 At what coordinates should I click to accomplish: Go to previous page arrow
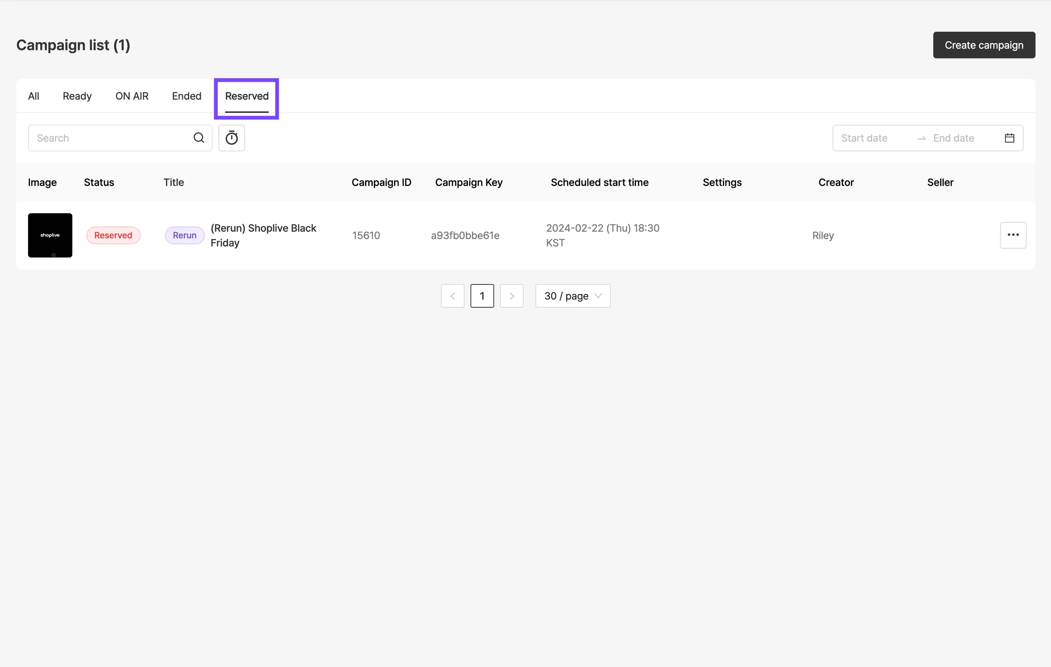tap(453, 296)
